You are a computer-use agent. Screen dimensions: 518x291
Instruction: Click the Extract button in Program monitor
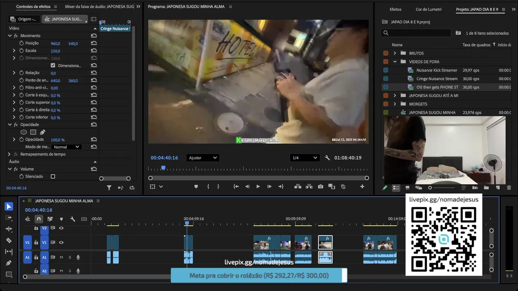coord(309,187)
